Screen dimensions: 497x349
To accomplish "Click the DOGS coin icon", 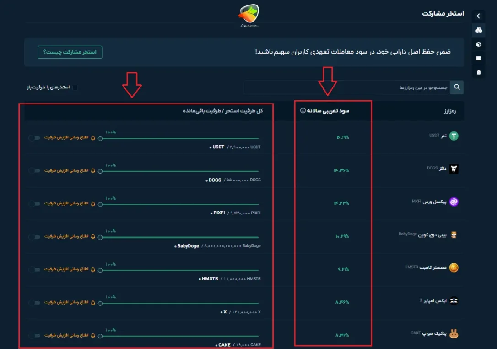I will [454, 169].
